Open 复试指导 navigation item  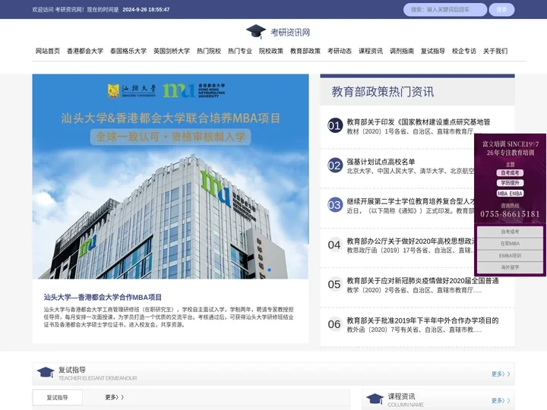(x=433, y=51)
